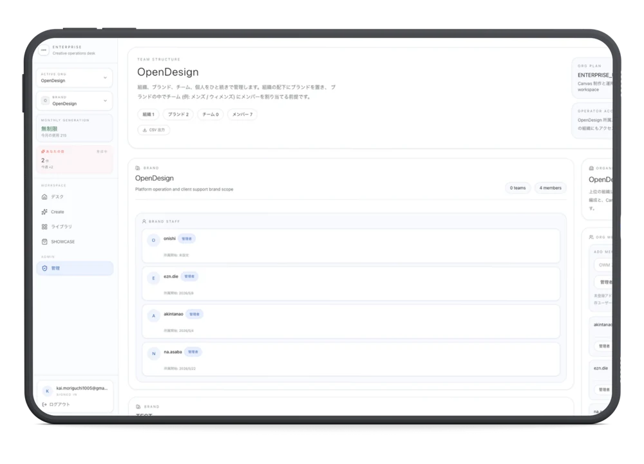The width and height of the screenshot is (644, 464).
Task: Click the 組織 1 pill
Action: point(148,115)
